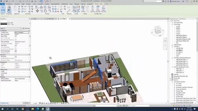Click the Measure tool icon

(69, 11)
